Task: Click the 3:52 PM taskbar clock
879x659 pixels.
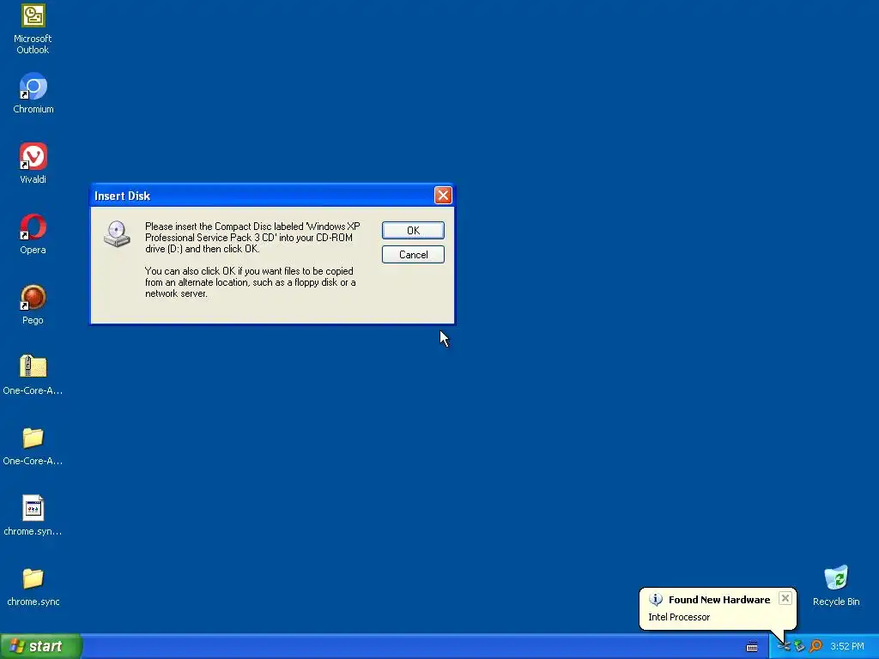Action: click(x=847, y=647)
